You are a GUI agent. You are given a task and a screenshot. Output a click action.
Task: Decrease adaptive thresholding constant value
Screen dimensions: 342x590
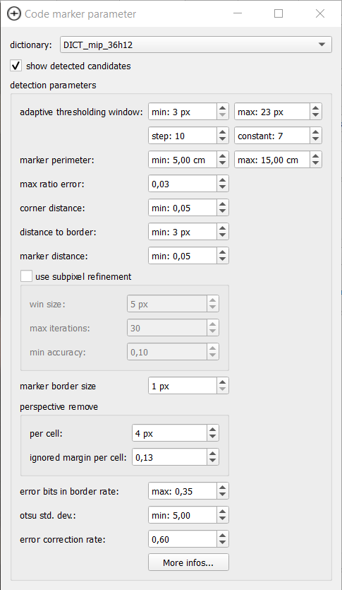(316, 140)
